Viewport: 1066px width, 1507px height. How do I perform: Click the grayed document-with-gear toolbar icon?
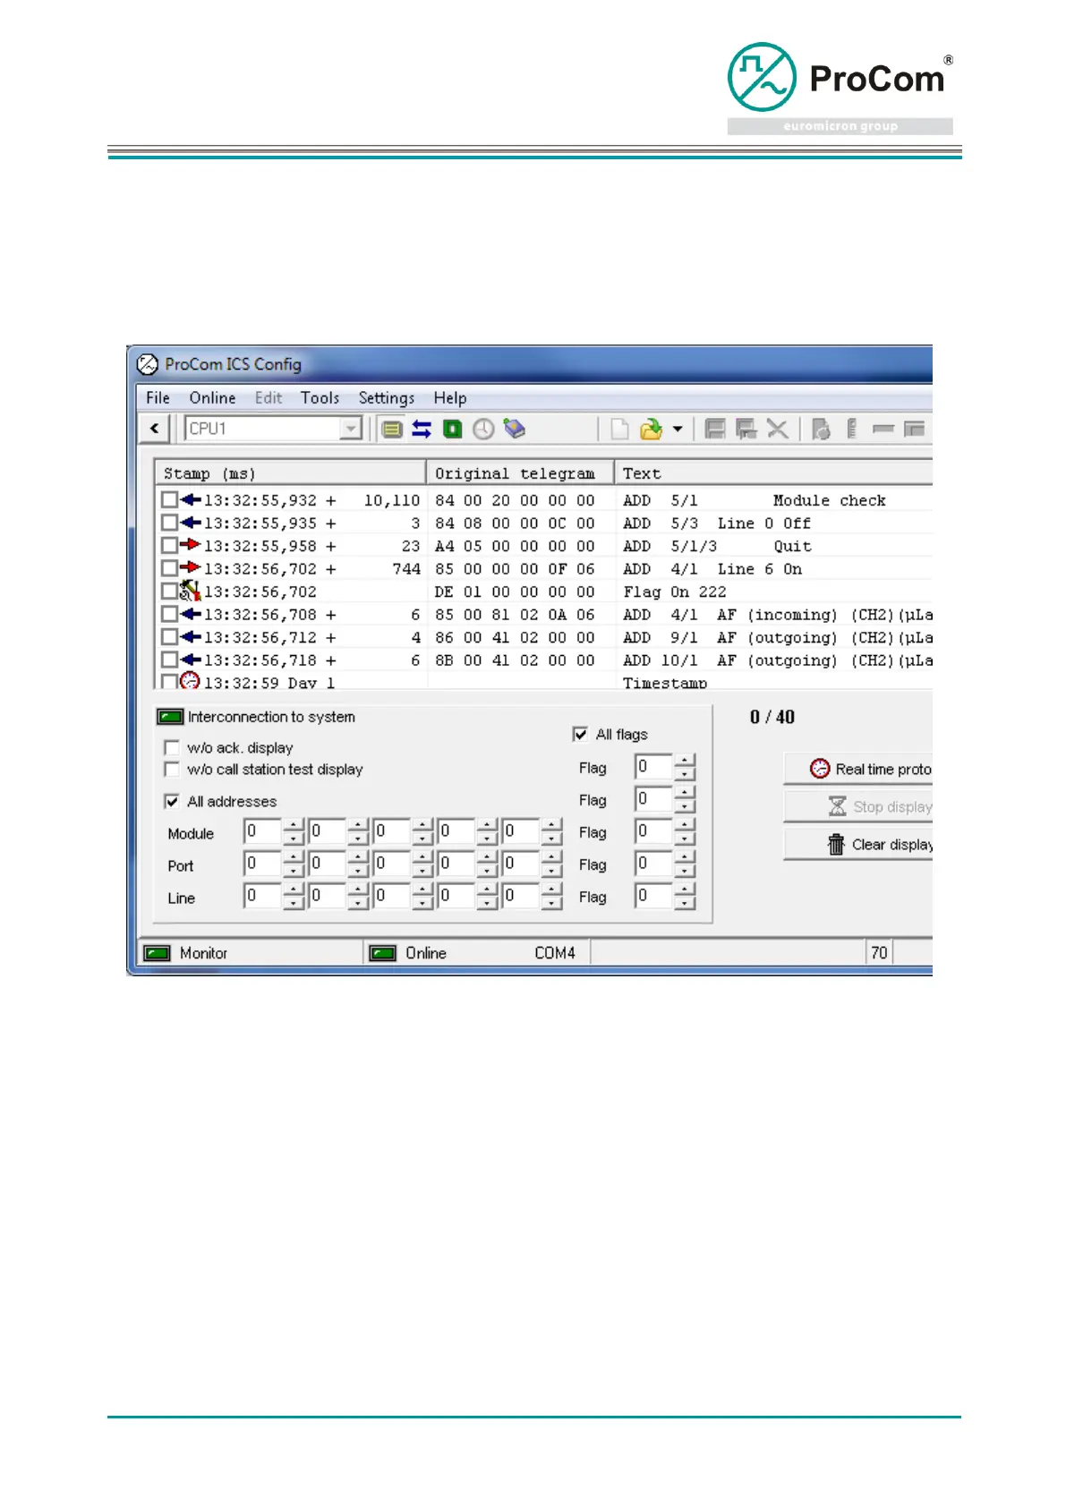point(820,430)
